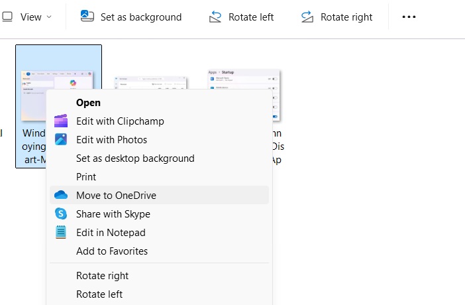Select the Apps Startup screenshot thumbnail

[x=244, y=79]
